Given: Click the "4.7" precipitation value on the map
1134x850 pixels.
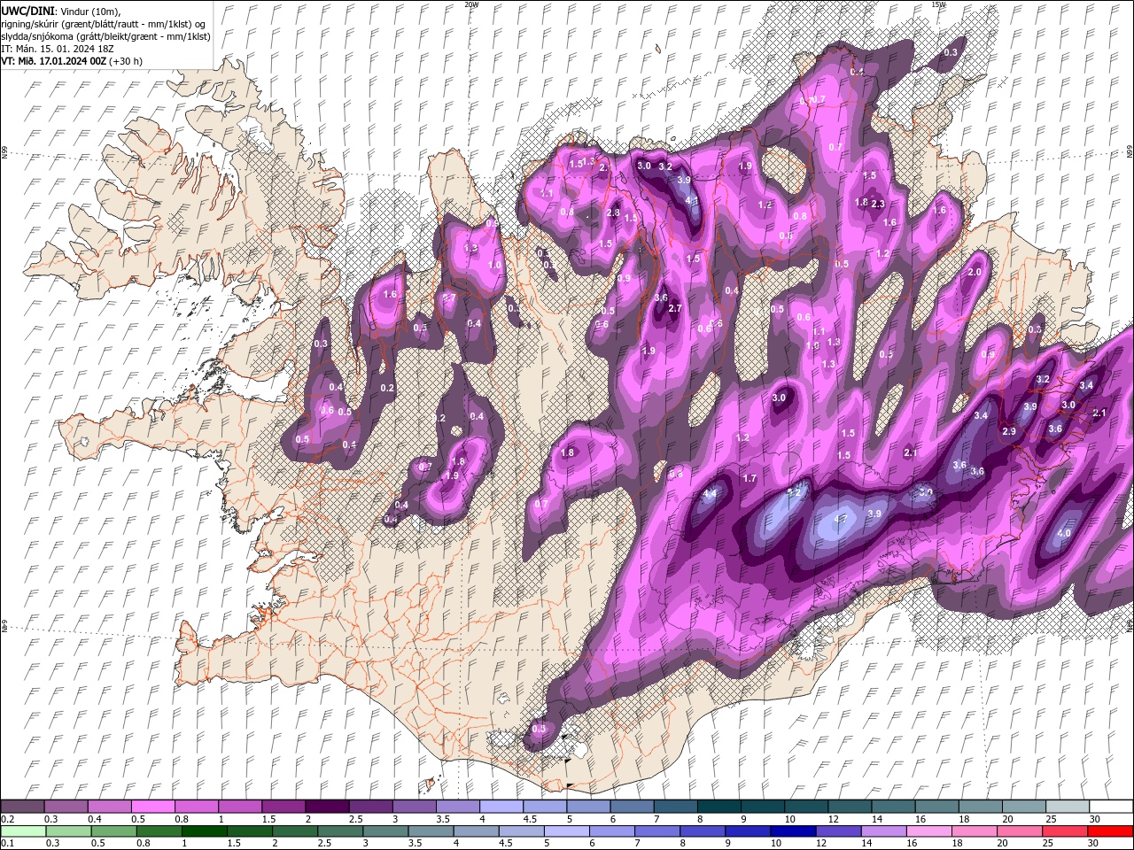Looking at the screenshot, I should pos(842,519).
